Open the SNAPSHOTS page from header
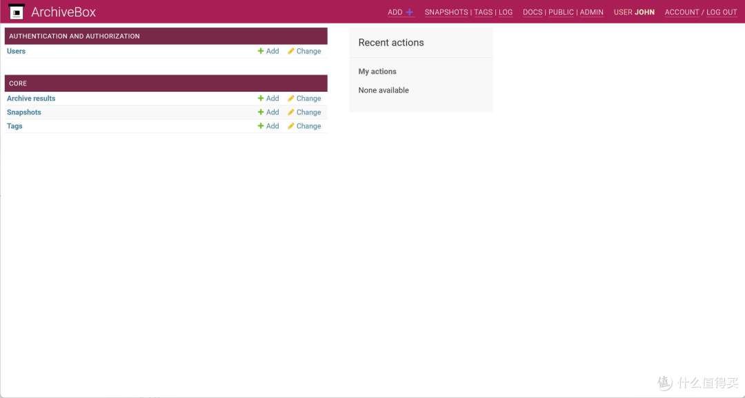This screenshot has height=398, width=745. coord(446,12)
